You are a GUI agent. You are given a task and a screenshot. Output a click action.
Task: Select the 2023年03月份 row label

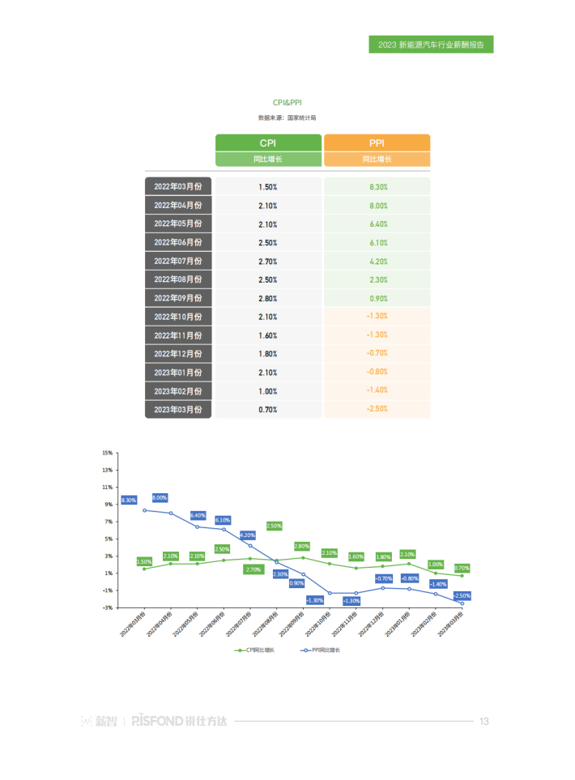pyautogui.click(x=178, y=409)
